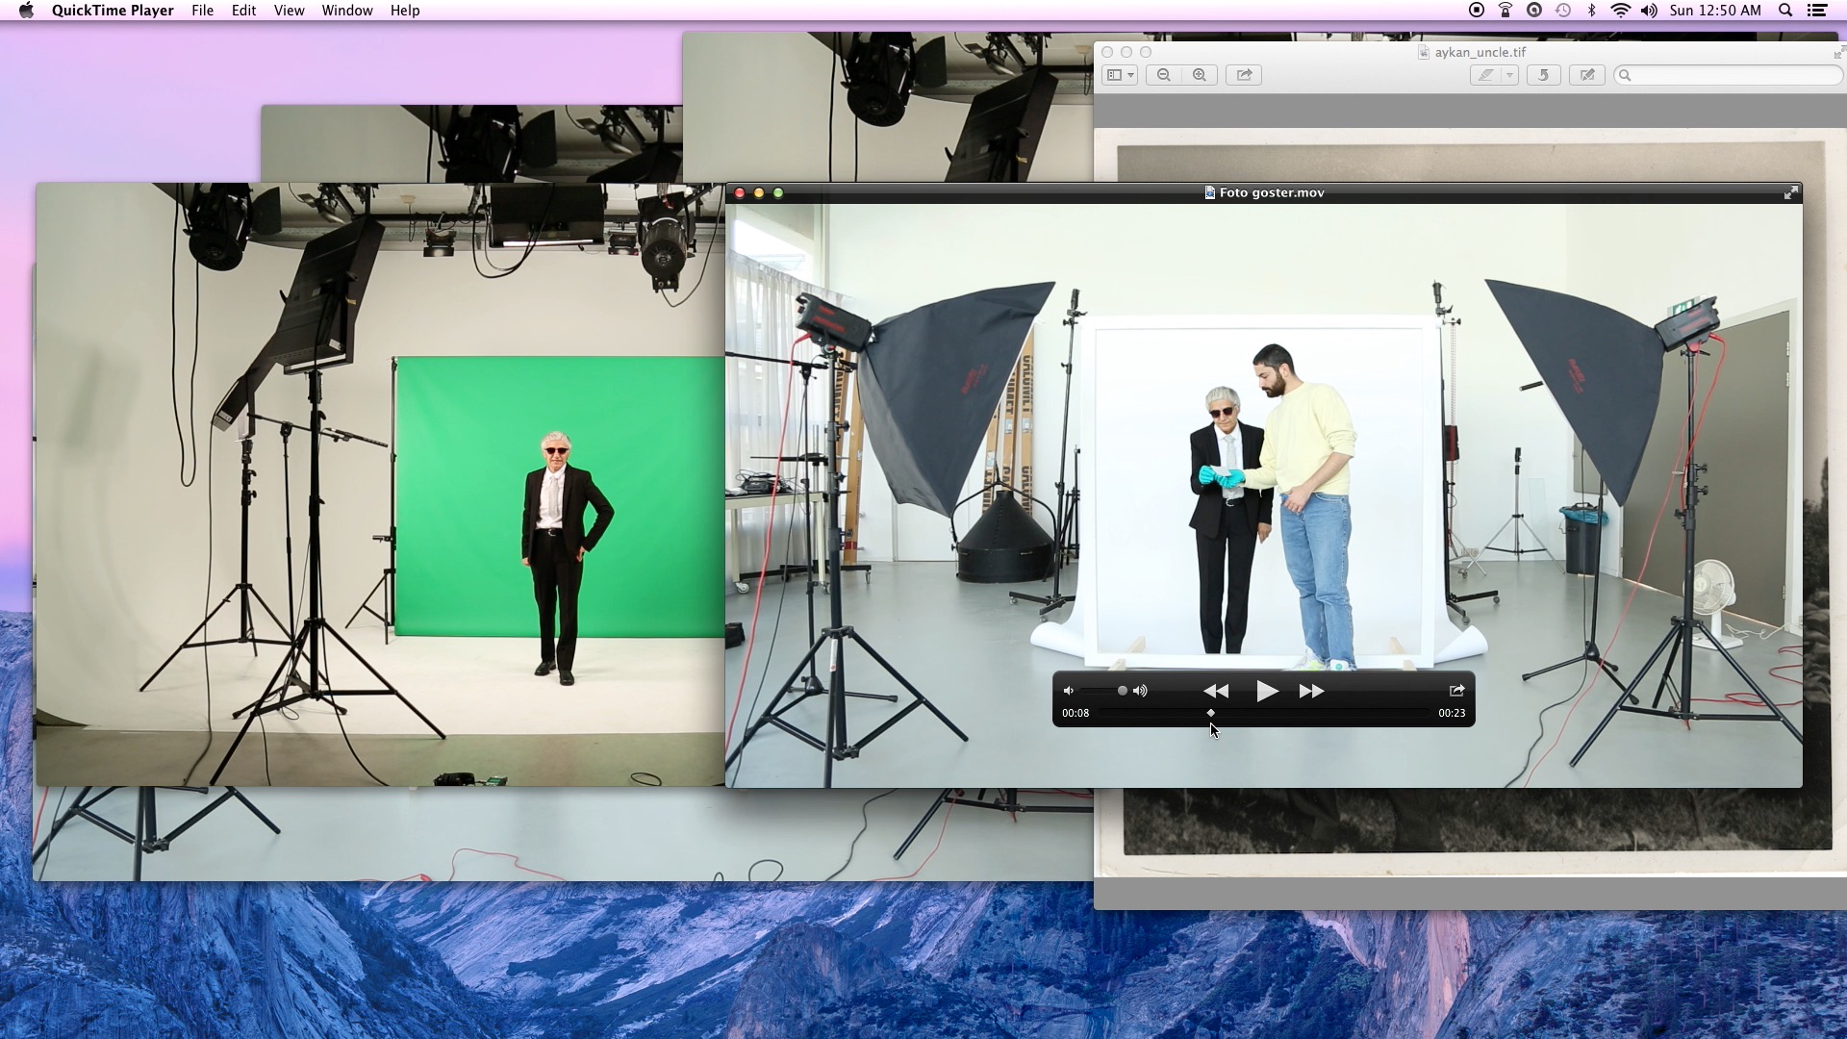Close the Foto goster.mov window
The height and width of the screenshot is (1039, 1847).
pyautogui.click(x=740, y=192)
